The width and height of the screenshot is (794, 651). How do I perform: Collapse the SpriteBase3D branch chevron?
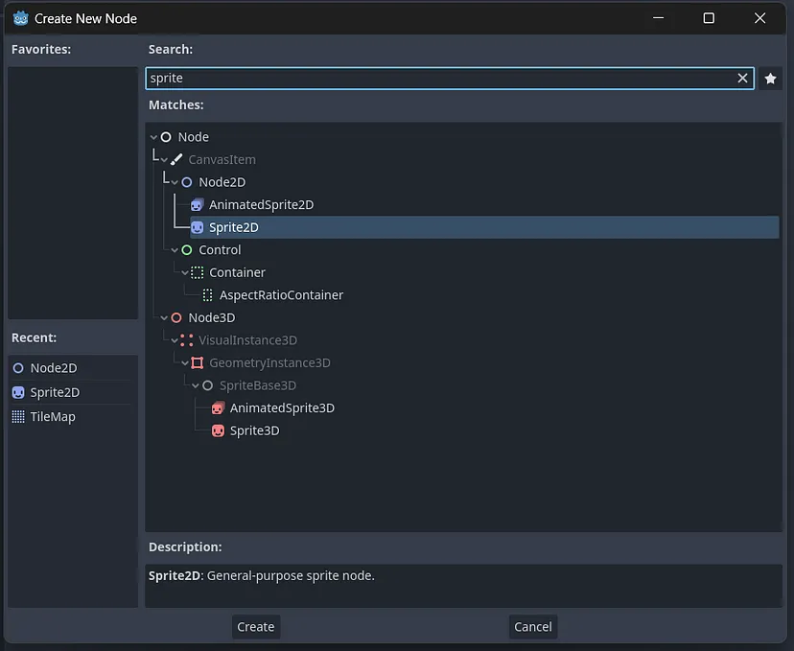tap(195, 385)
